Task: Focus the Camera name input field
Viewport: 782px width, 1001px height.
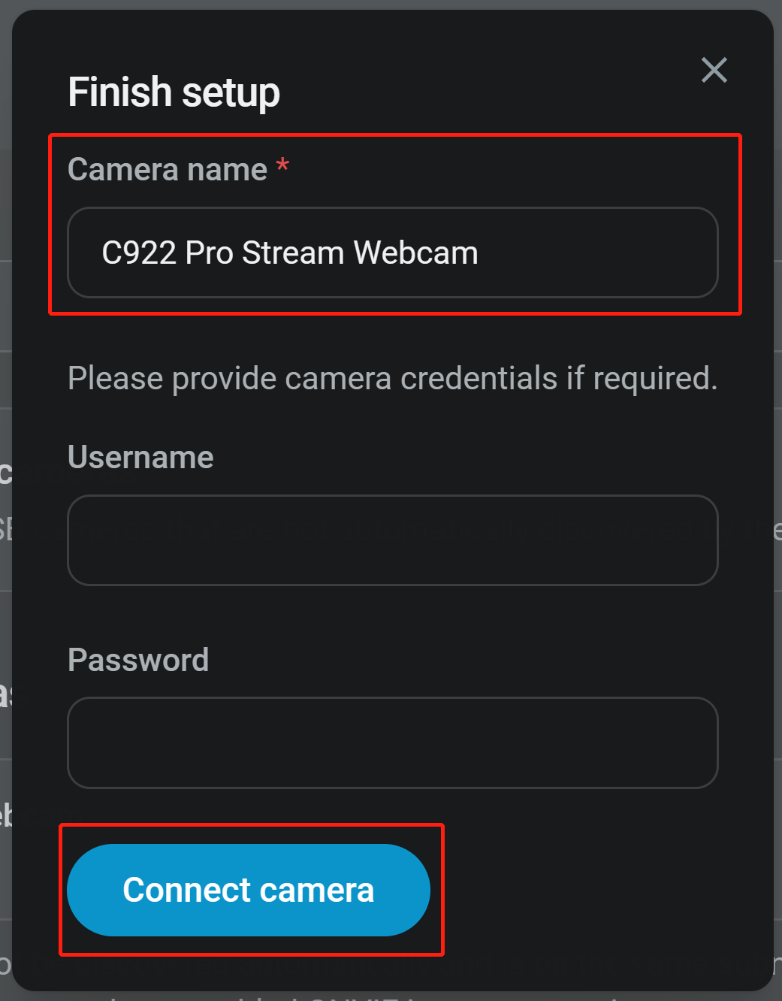Action: coord(393,253)
